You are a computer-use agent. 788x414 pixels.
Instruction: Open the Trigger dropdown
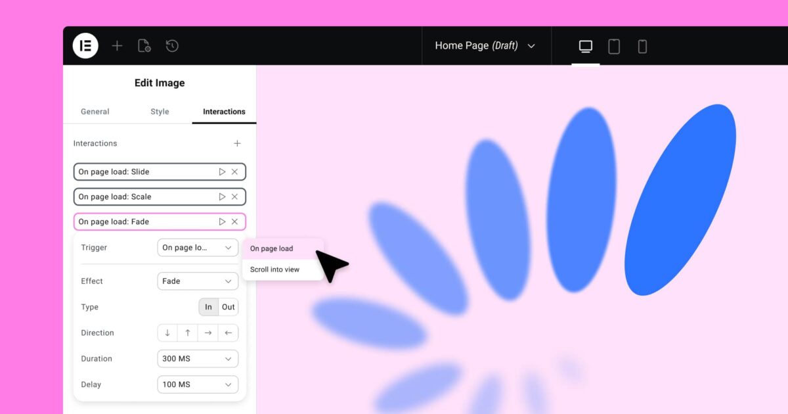(198, 248)
